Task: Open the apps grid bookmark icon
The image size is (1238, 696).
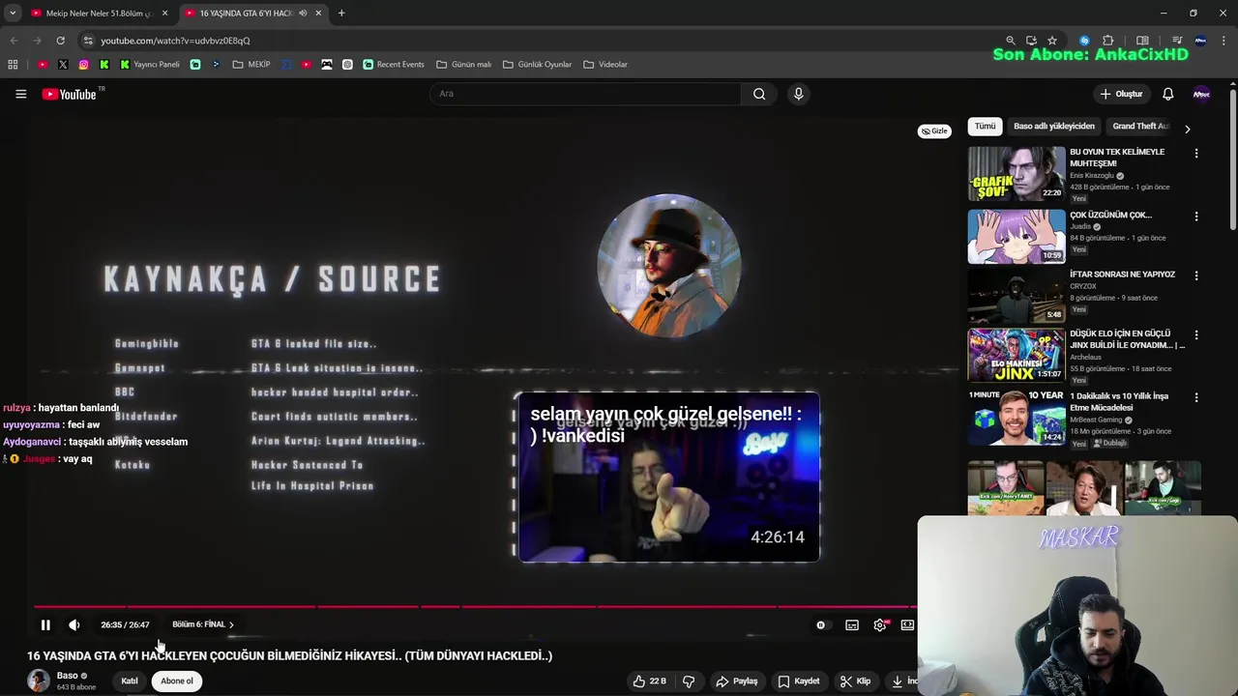Action: (x=13, y=65)
